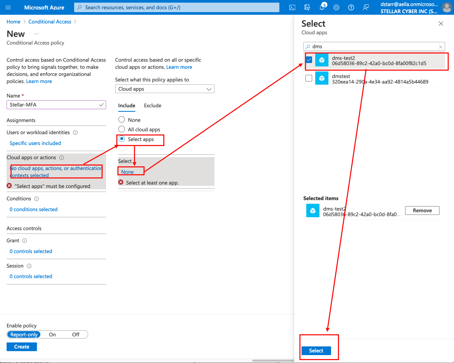Viewport: 454px width, 363px height.
Task: Uncheck the dms-test2 app checkbox
Action: [x=309, y=60]
